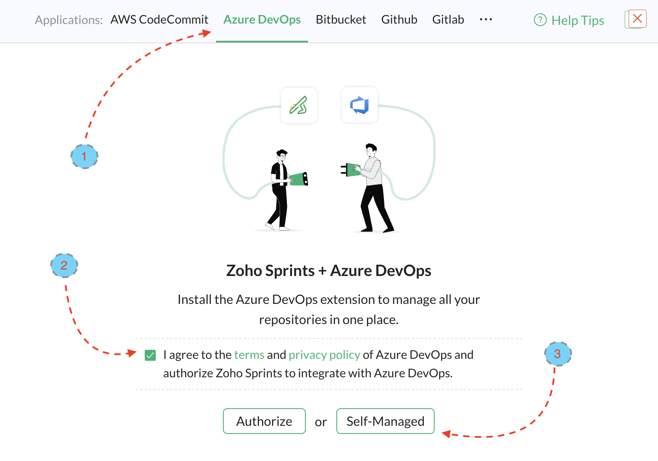Expand more applications via the ellipsis
Image resolution: width=658 pixels, height=461 pixels.
(486, 19)
